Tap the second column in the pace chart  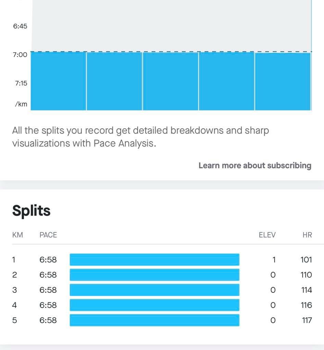[x=114, y=81]
